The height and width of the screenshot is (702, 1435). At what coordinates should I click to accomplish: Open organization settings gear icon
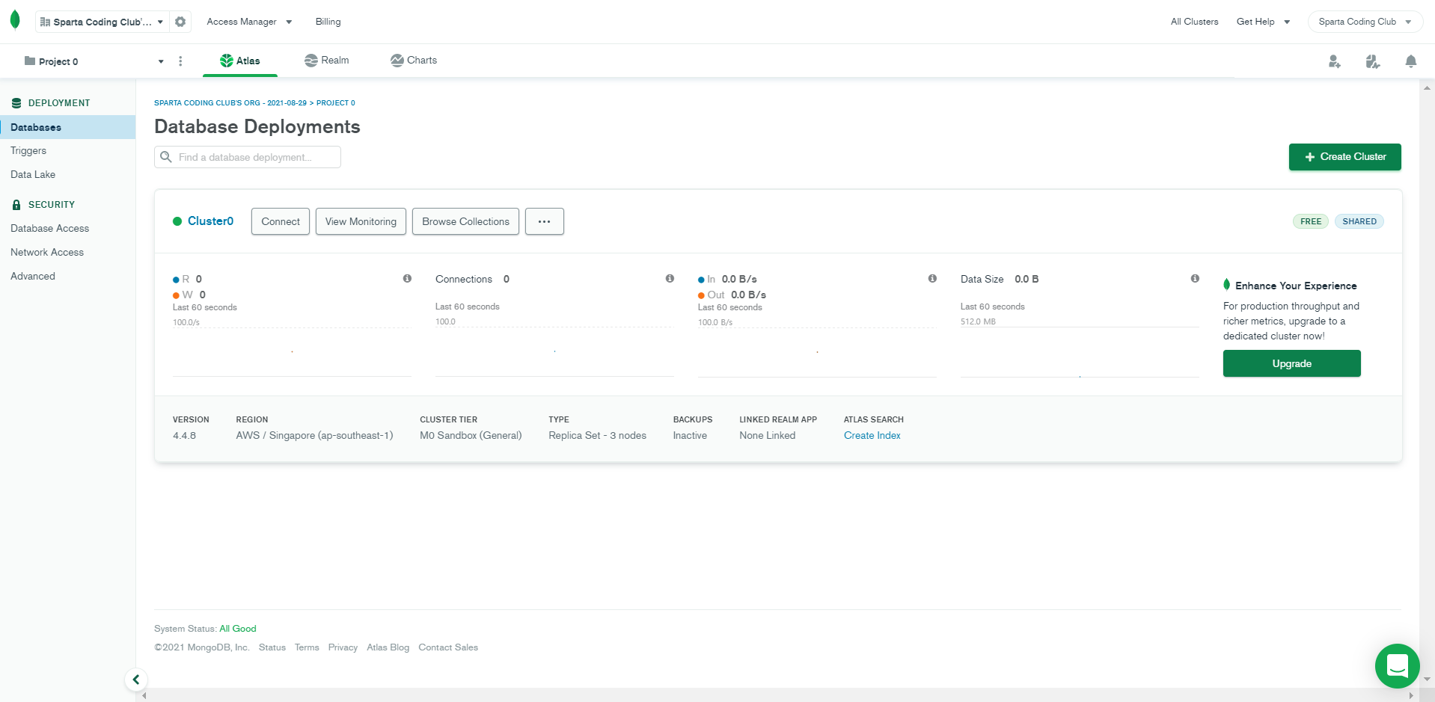pos(180,22)
